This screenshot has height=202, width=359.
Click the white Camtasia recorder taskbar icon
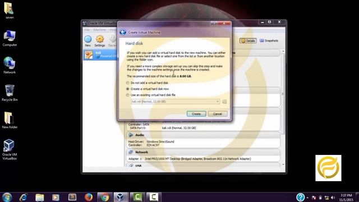coord(154,197)
